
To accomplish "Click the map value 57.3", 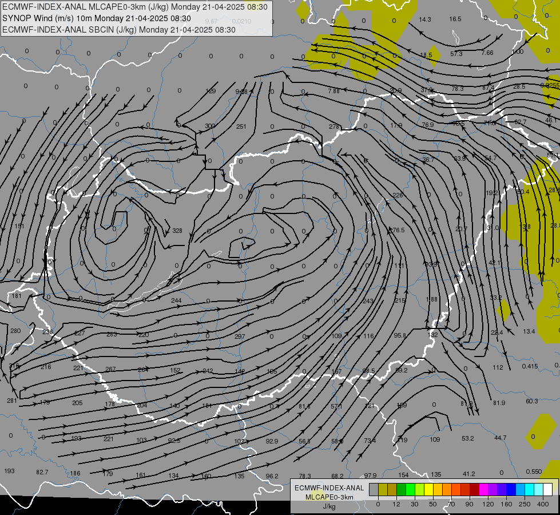I will [x=456, y=54].
